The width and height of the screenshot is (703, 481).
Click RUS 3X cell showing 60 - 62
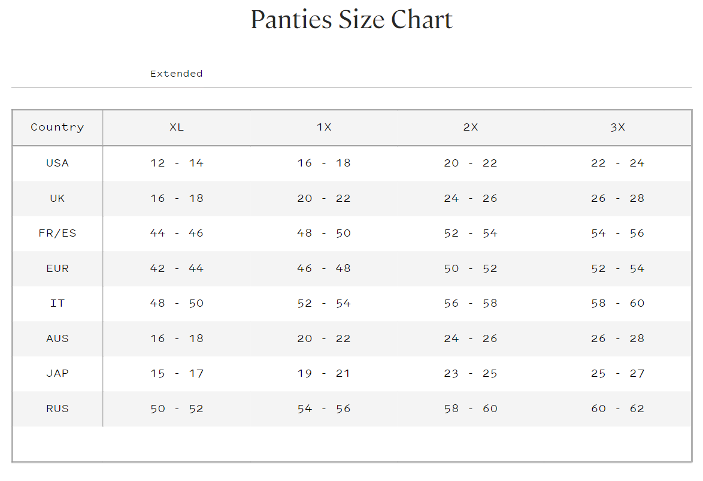click(617, 409)
